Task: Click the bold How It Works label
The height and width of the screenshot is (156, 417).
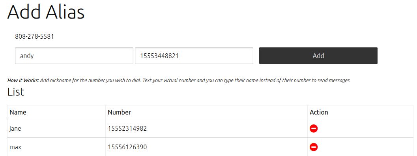Action: click(x=23, y=81)
